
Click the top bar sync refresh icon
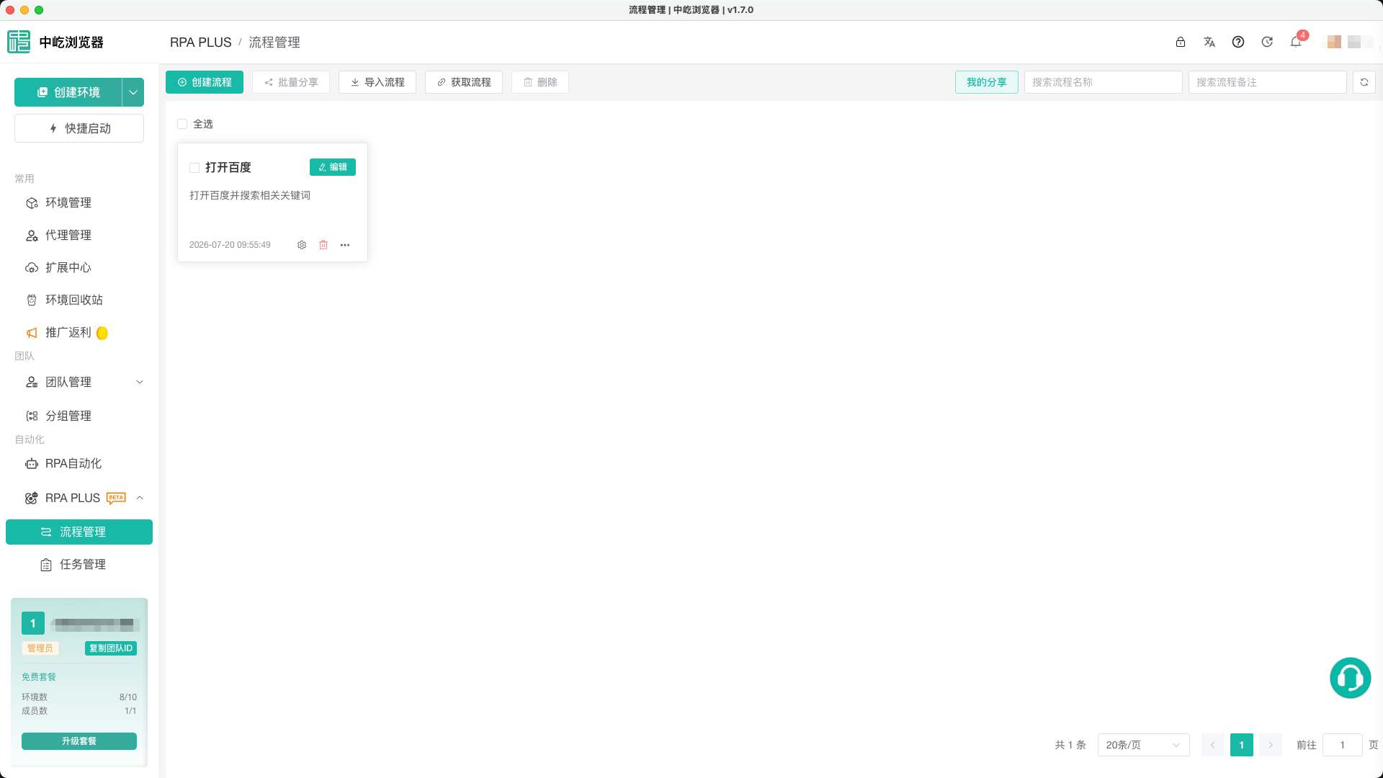[x=1267, y=43]
